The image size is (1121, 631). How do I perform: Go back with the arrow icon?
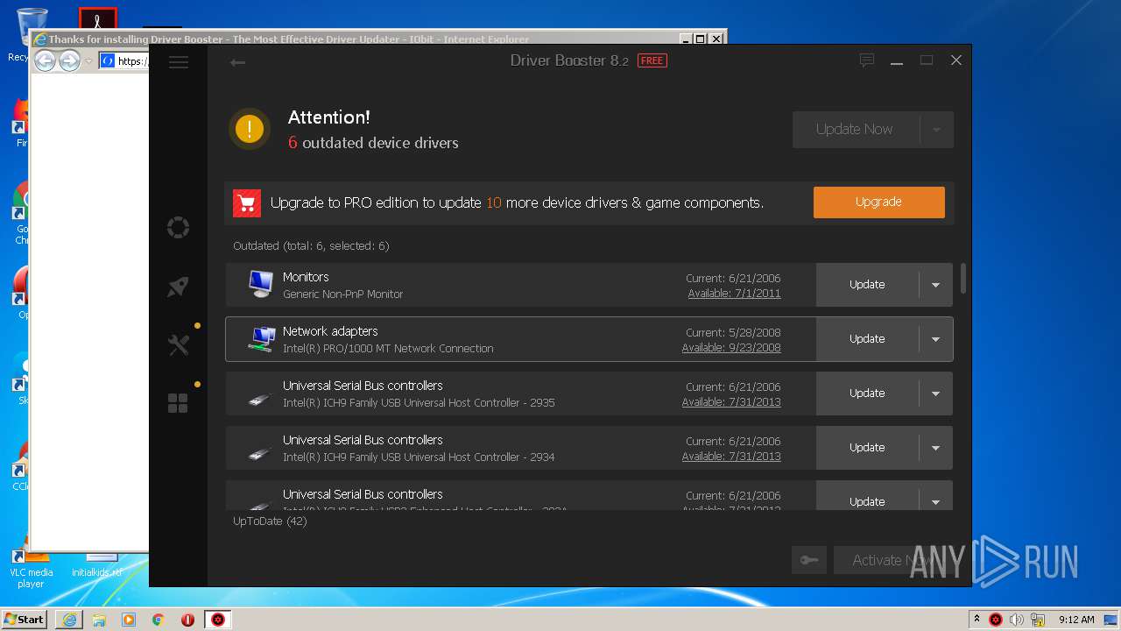237,62
